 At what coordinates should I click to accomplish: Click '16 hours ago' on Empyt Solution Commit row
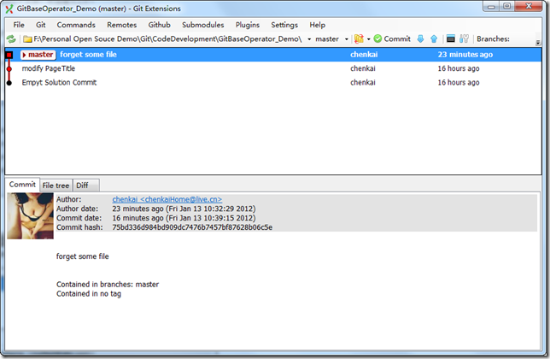click(459, 83)
